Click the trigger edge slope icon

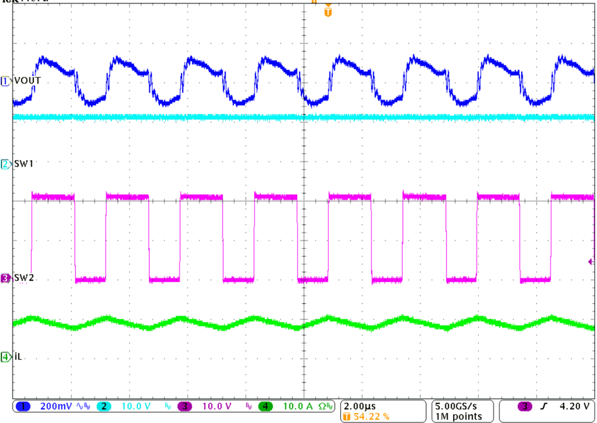point(545,405)
